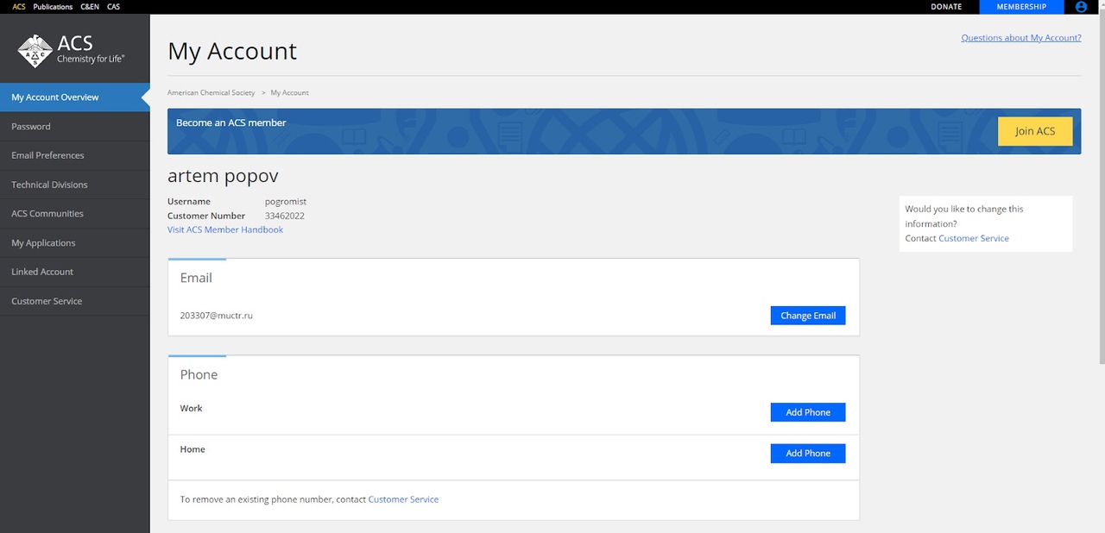The height and width of the screenshot is (533, 1105).
Task: Open the user profile icon in top bar
Action: (1081, 7)
